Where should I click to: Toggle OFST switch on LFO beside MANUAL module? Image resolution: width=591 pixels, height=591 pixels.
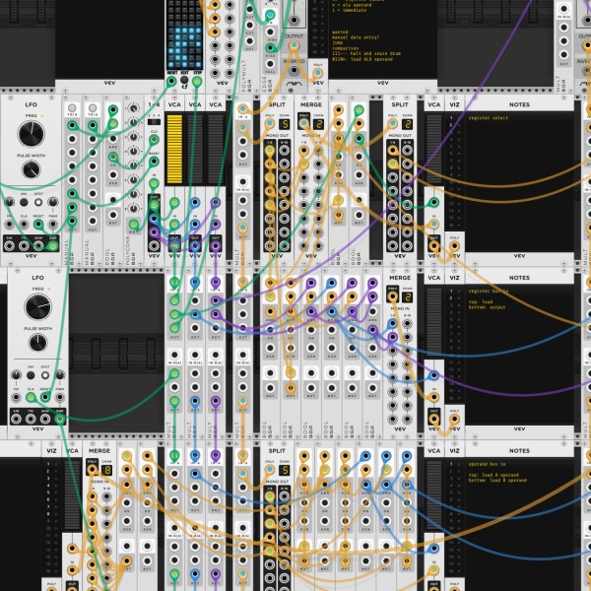tap(38, 202)
